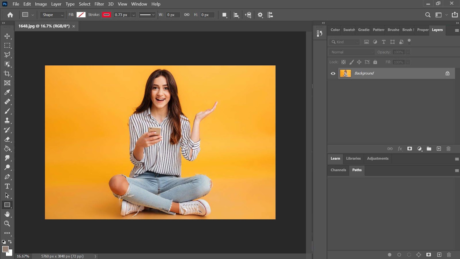
Task: Select the Clone Stamp tool
Action: 7,121
